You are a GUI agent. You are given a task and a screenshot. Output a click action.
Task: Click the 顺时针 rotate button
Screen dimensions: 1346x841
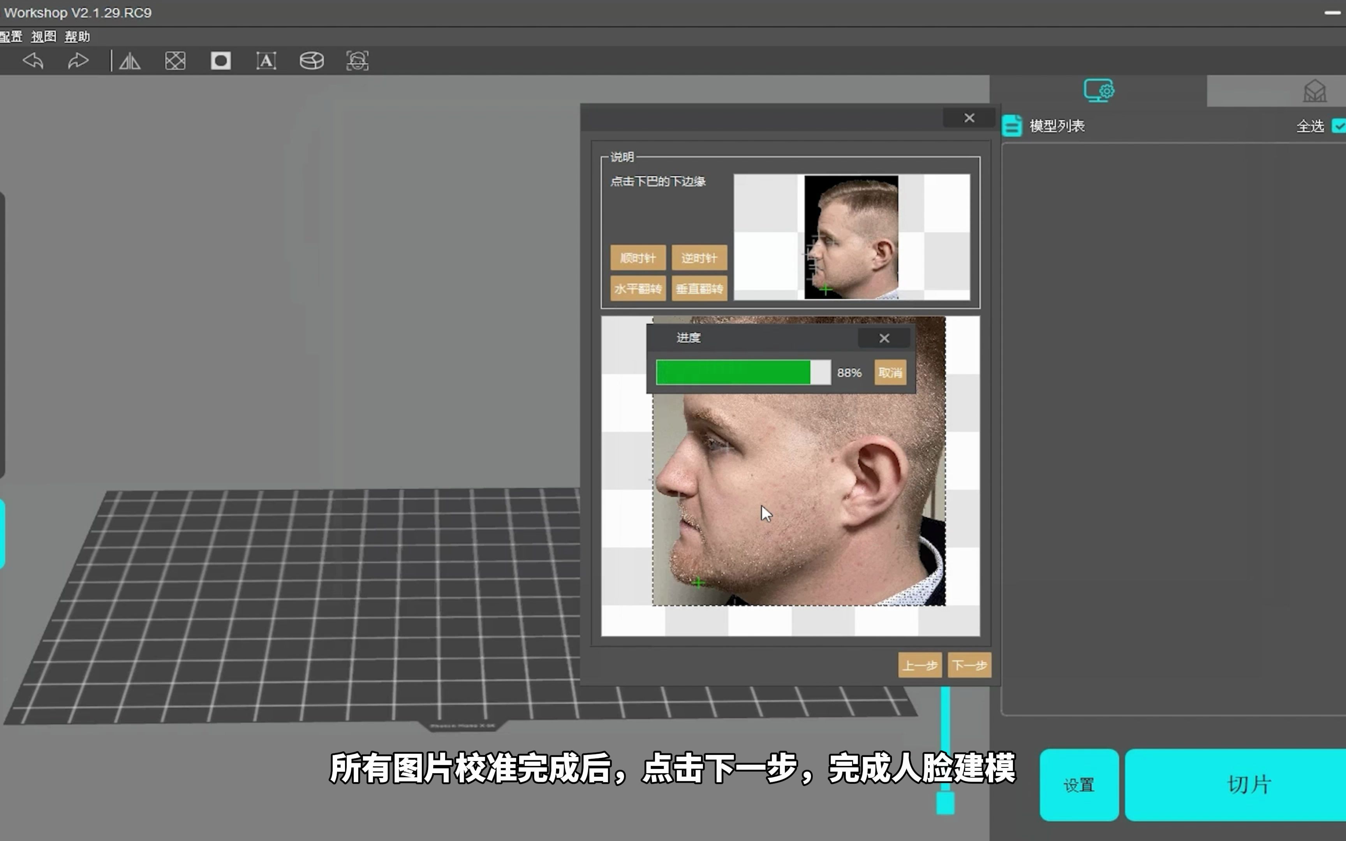point(638,257)
